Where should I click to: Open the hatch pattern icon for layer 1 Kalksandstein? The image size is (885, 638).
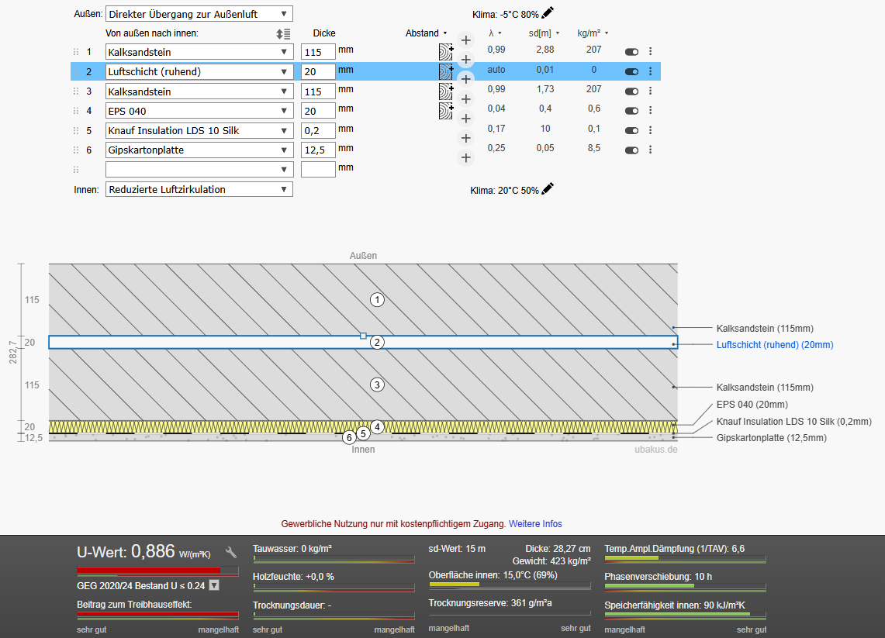click(446, 52)
